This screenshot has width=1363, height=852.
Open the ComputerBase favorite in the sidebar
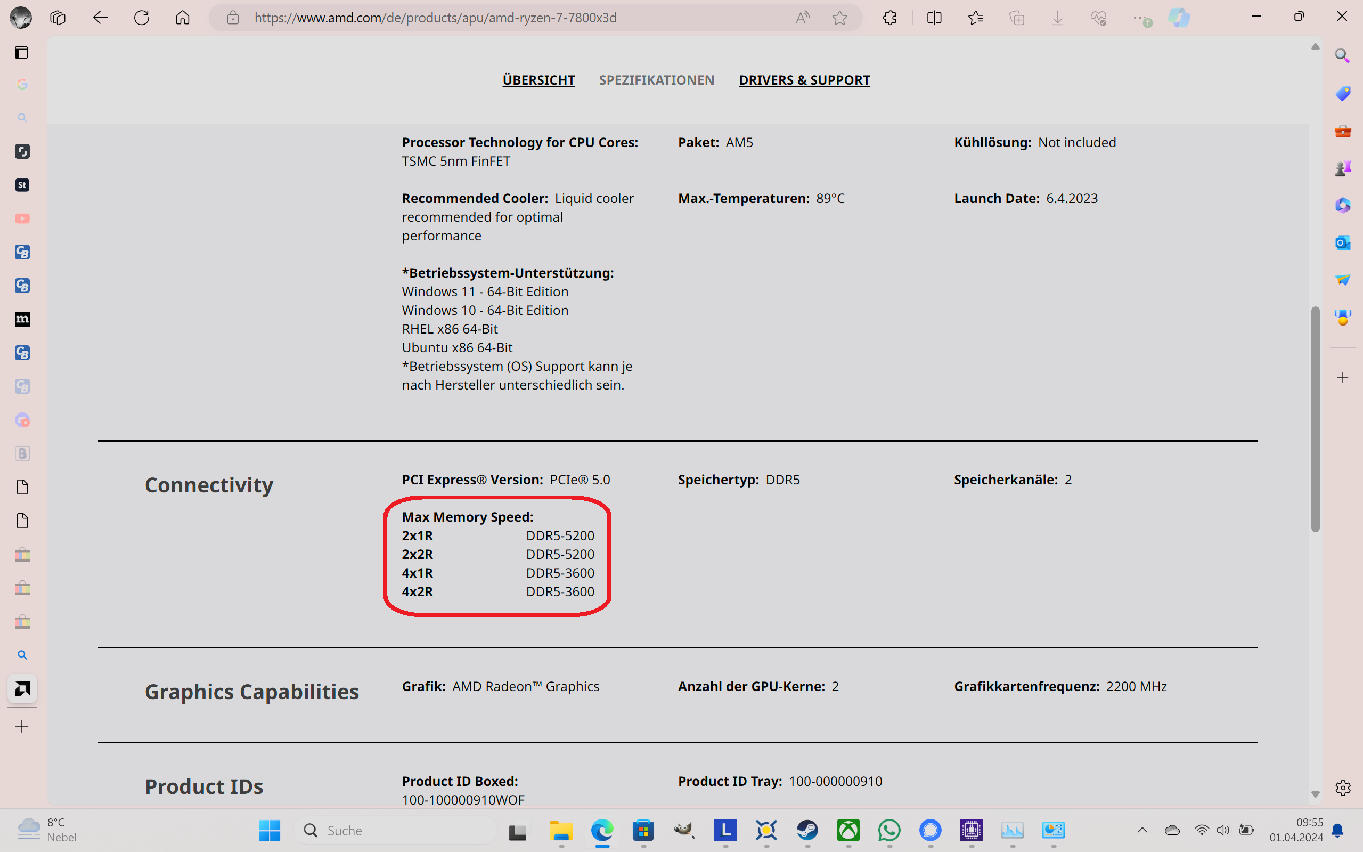pos(22,252)
